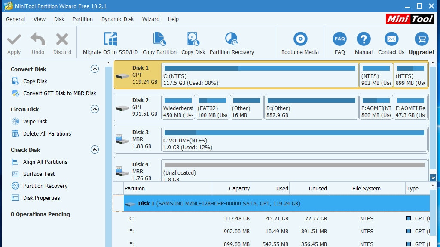Viewport: 440px width, 247px height.
Task: Select the Disk 2 drive icon
Action: click(x=122, y=108)
